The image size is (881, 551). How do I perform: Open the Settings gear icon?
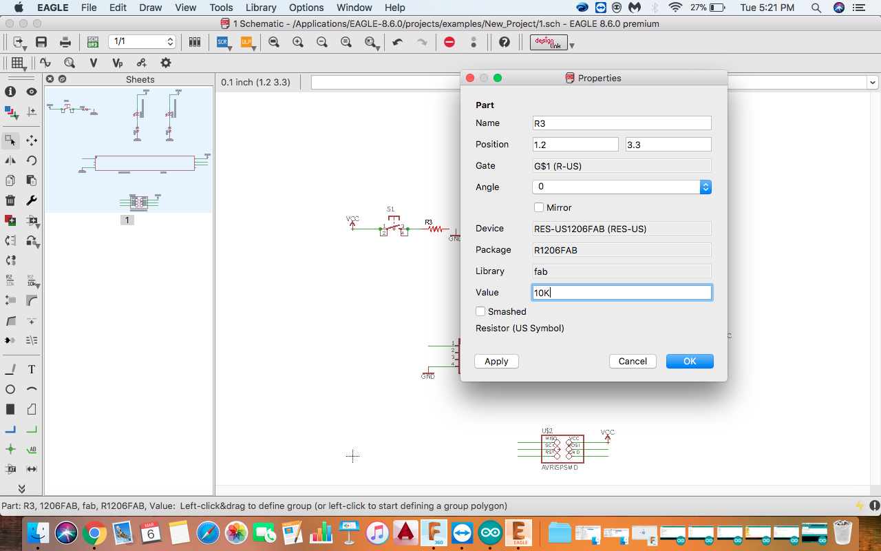pyautogui.click(x=166, y=63)
